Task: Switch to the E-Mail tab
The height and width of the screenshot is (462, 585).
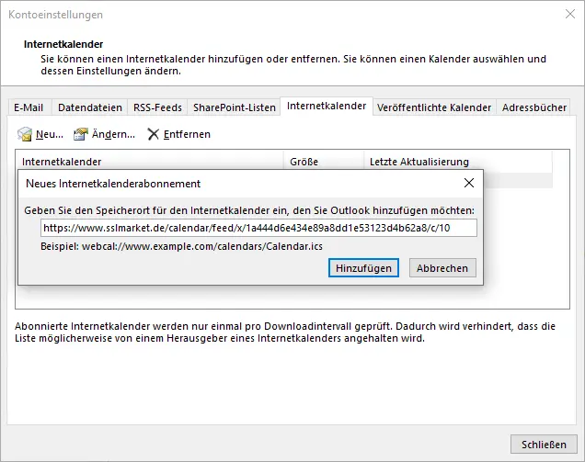Action: [29, 107]
